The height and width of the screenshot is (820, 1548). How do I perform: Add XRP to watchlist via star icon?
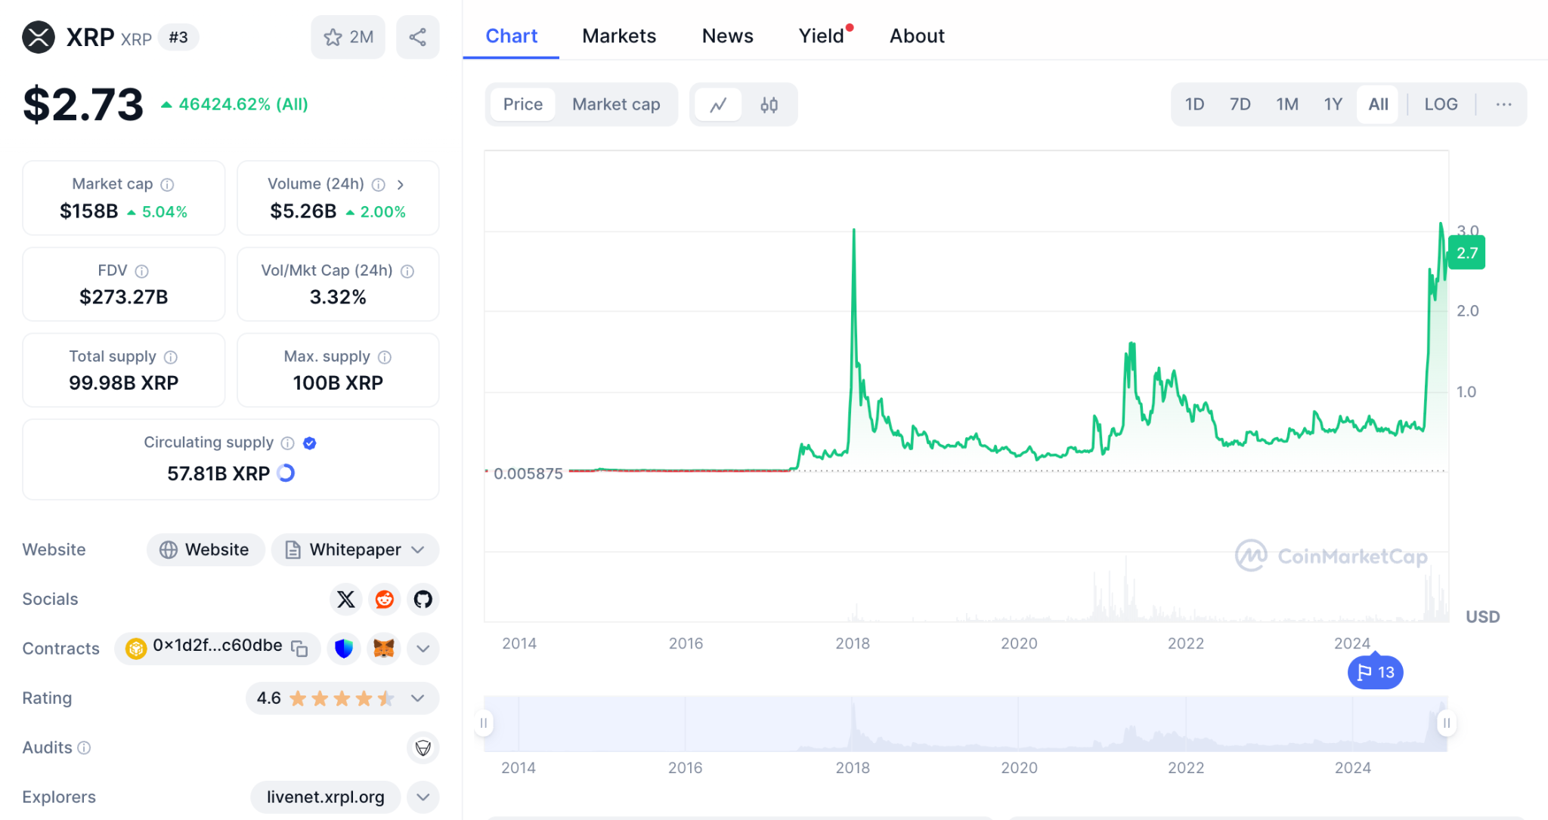[348, 37]
